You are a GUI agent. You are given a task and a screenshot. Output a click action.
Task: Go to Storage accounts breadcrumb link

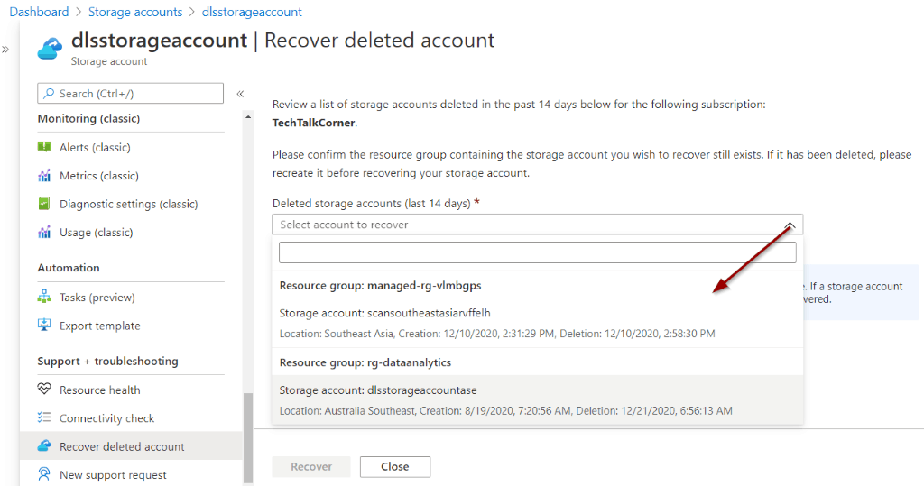click(x=135, y=12)
